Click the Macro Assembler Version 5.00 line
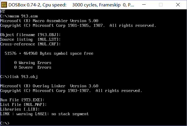The height and width of the screenshot is (126, 187). coord(49,21)
